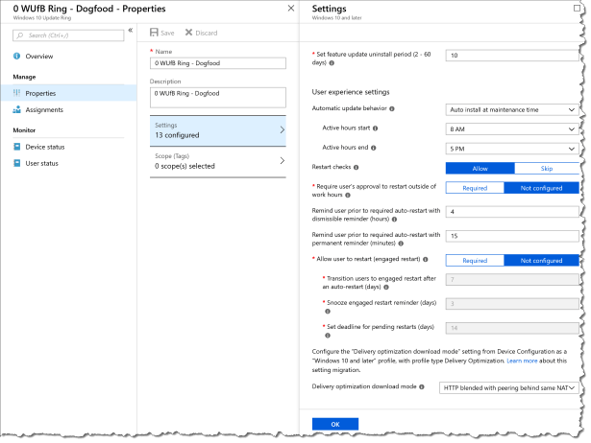Image resolution: width=591 pixels, height=443 pixels.
Task: Click the Monitor section label
Action: (24, 130)
